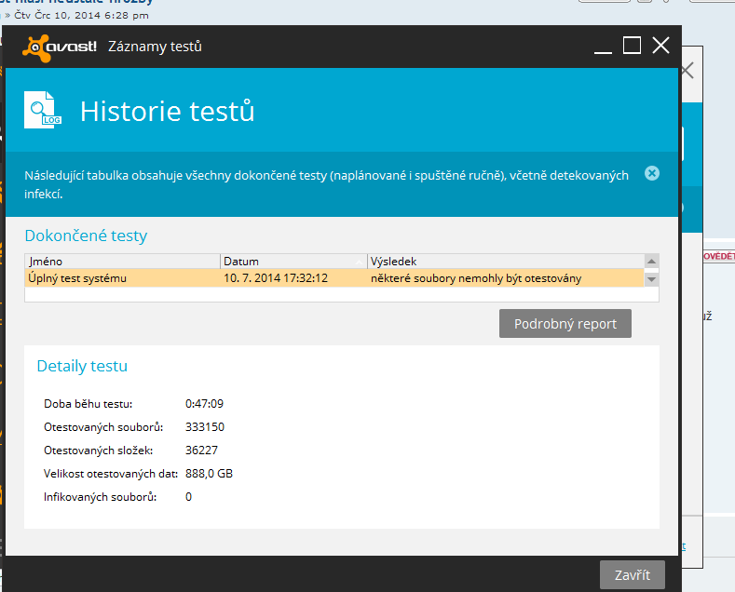Screen dimensions: 735x592
Task: Minimize the Záznamy testů window
Action: pyautogui.click(x=606, y=46)
